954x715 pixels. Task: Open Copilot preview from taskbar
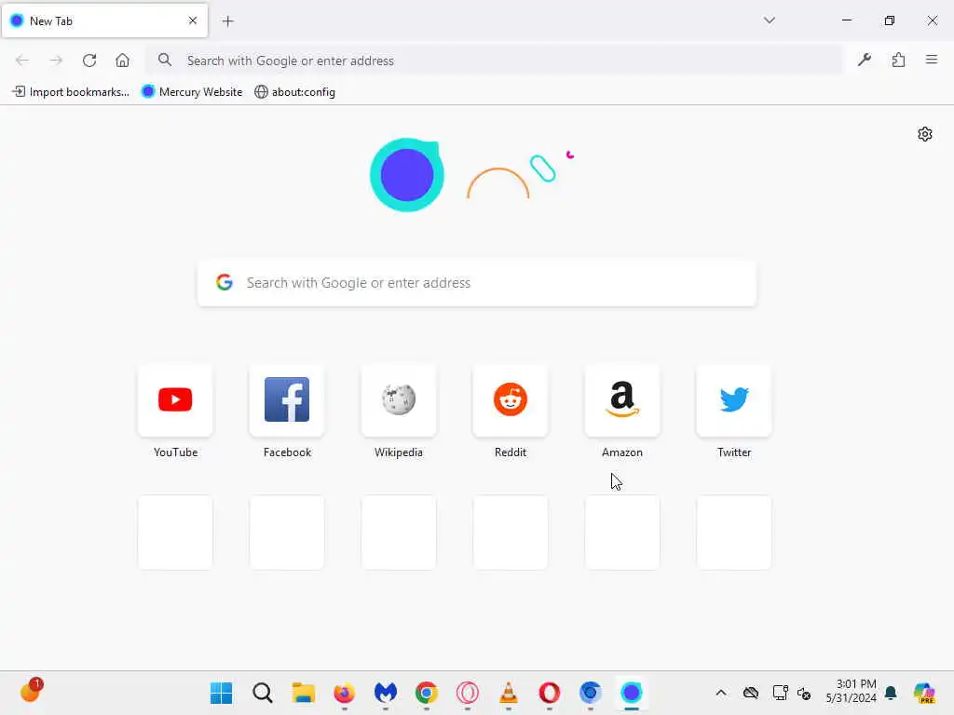(x=924, y=693)
